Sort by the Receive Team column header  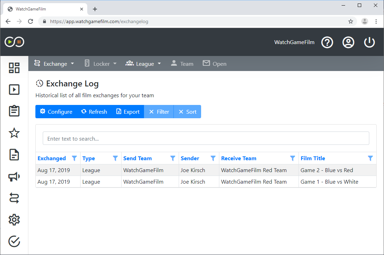click(x=239, y=158)
